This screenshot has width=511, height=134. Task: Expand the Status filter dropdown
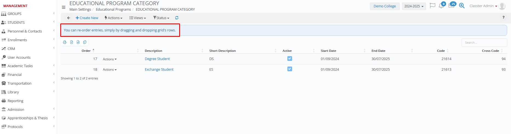[161, 18]
